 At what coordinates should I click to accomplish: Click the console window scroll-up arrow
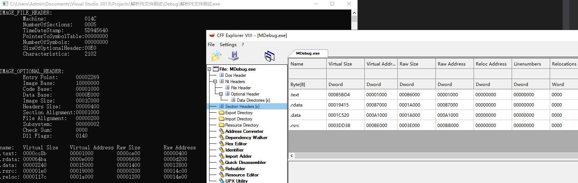[354, 13]
